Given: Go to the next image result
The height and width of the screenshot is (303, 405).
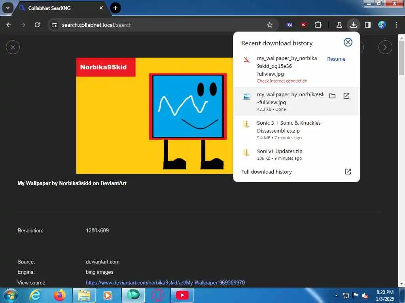Looking at the screenshot, I should point(385,47).
